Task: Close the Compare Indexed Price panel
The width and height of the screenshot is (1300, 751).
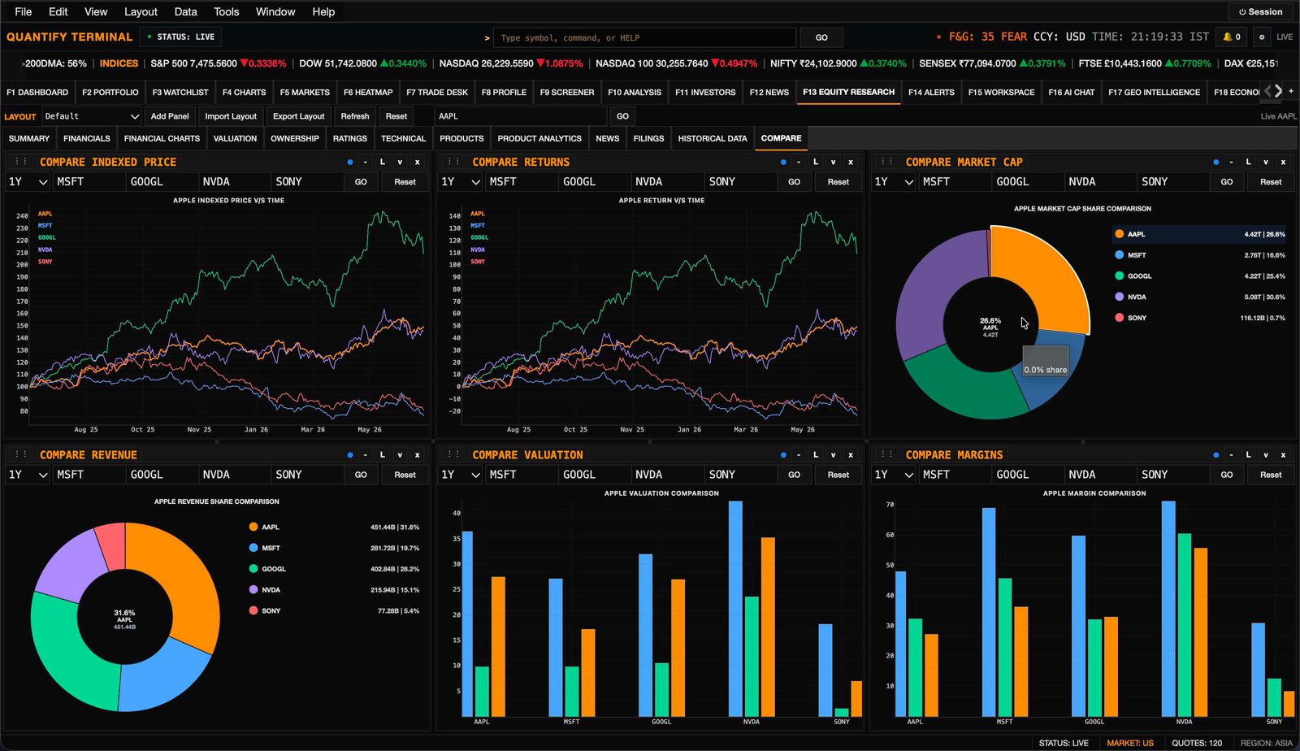Action: point(418,162)
